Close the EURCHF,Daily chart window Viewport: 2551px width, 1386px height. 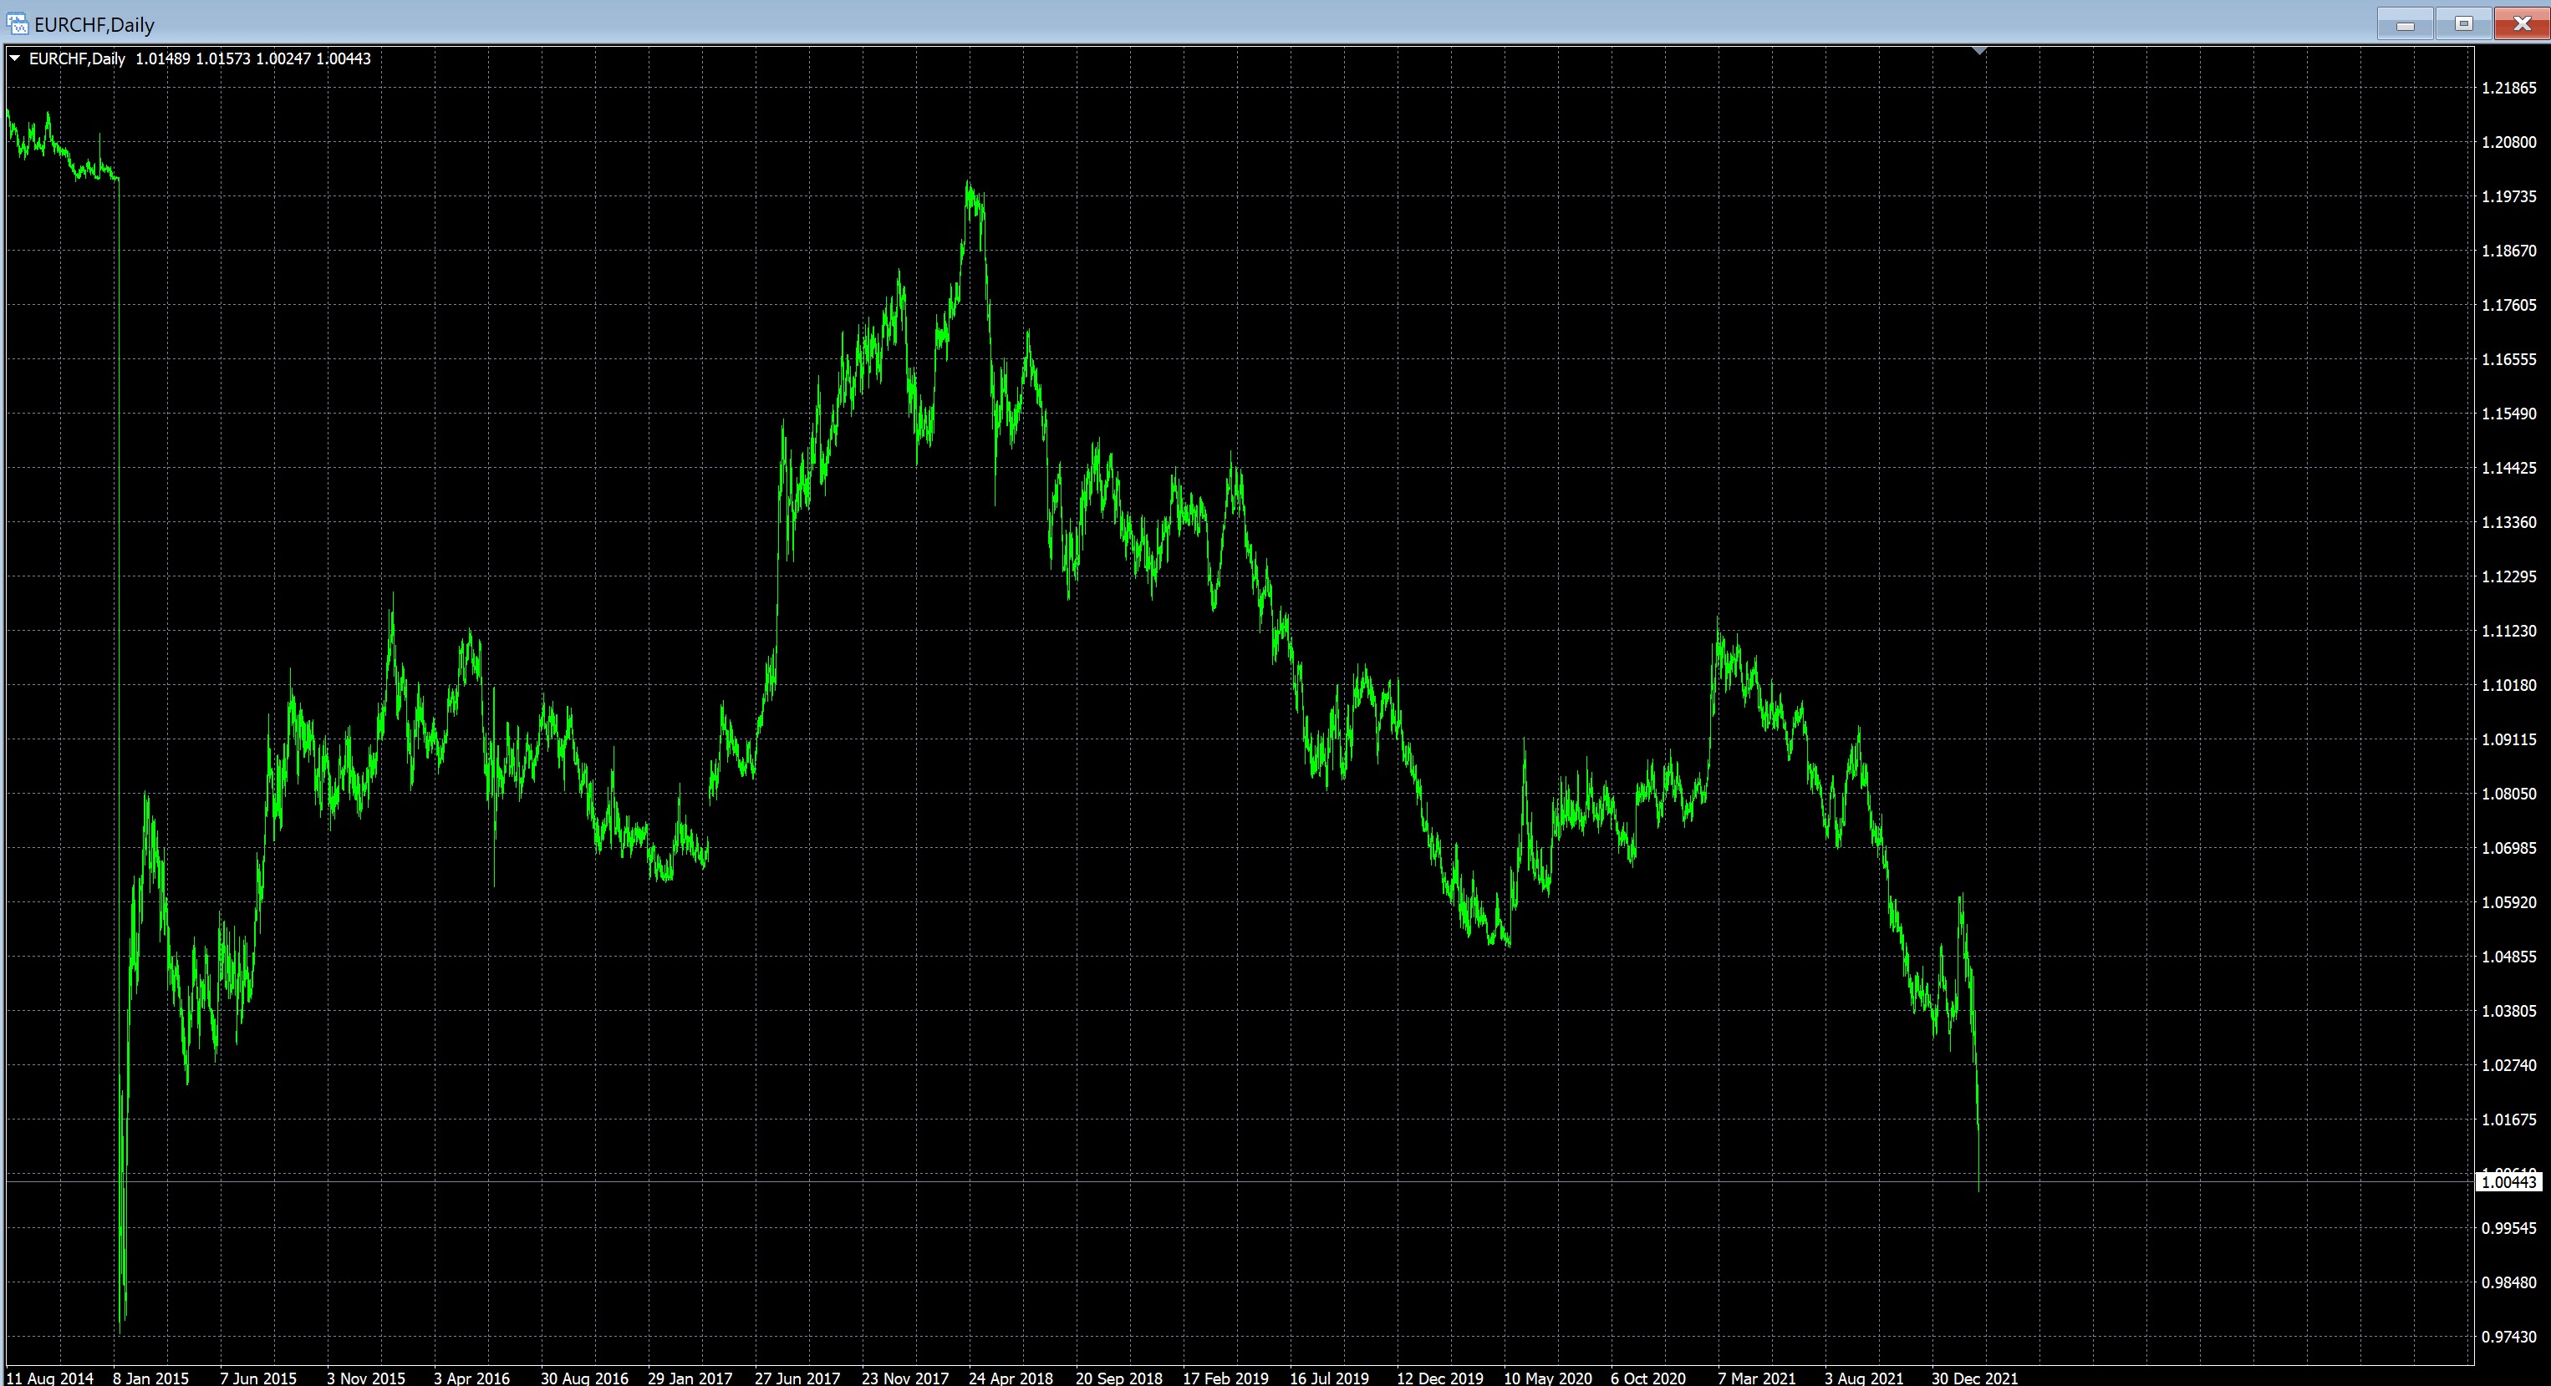[2521, 23]
